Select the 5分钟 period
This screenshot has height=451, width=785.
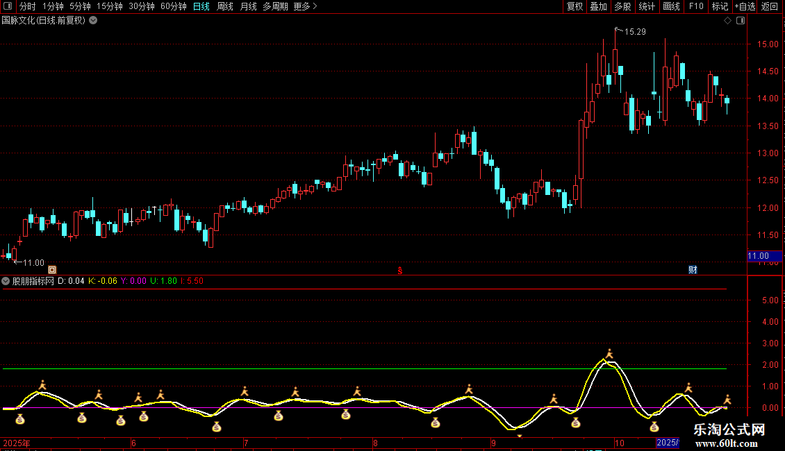tap(80, 6)
